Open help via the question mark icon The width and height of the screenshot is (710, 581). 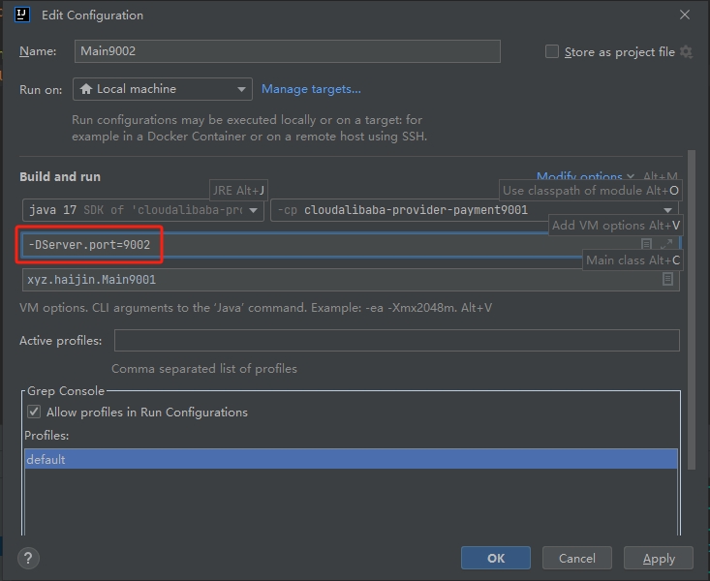(28, 558)
